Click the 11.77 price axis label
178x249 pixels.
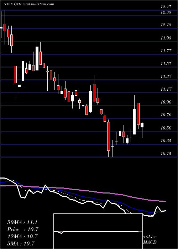(x=166, y=51)
